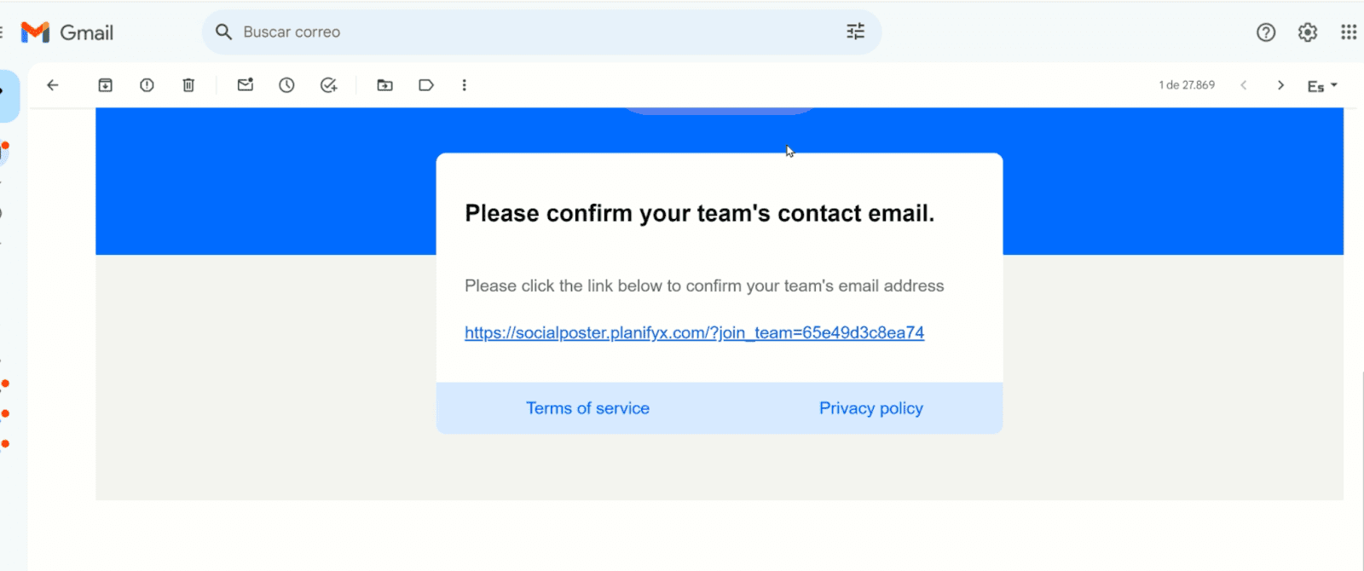1364x571 pixels.
Task: Show search options filter in search bar
Action: click(855, 32)
